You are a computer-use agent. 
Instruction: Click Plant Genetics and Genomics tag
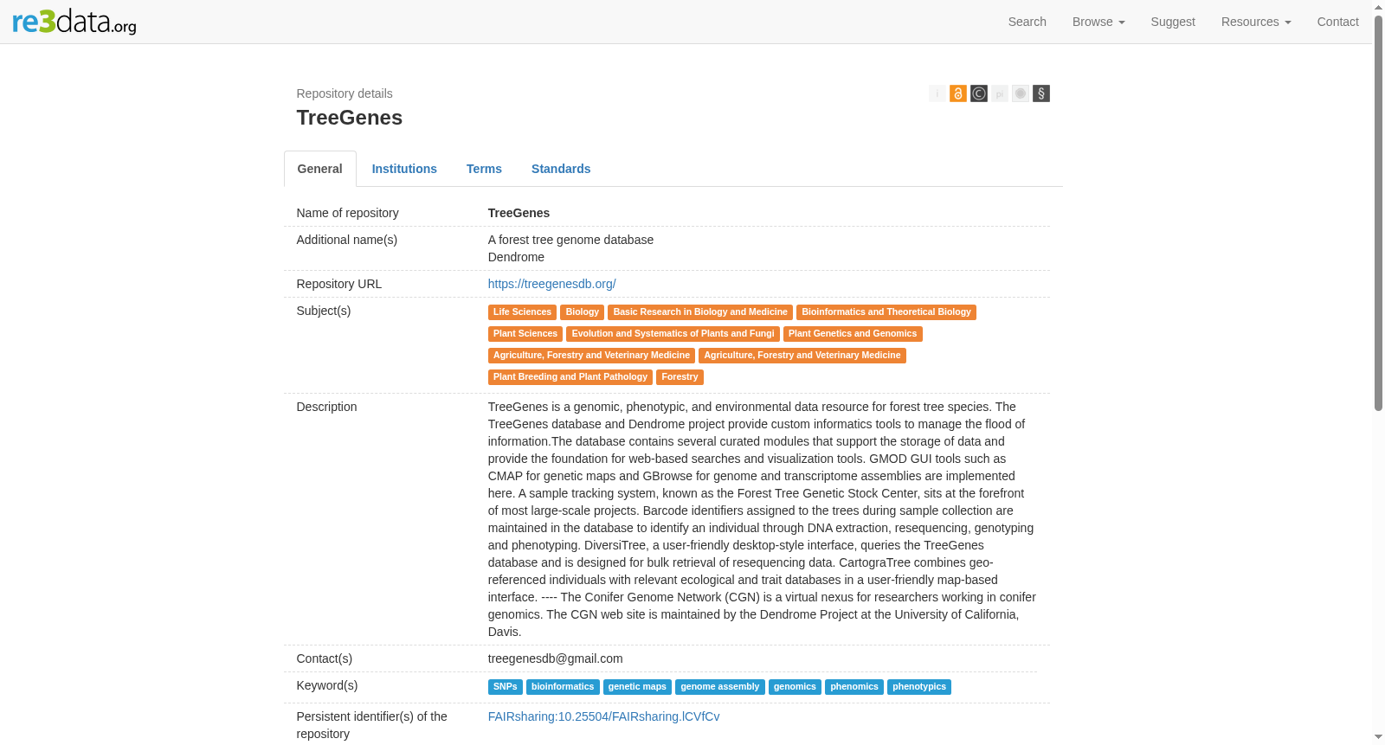tap(853, 334)
